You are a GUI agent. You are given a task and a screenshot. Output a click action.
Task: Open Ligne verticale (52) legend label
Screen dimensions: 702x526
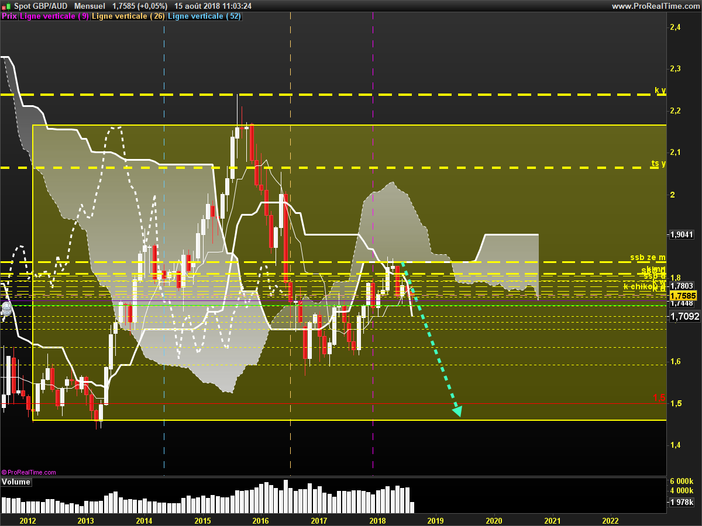pos(204,16)
